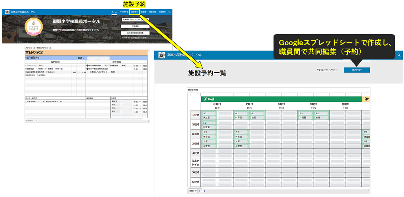Click the 金曜日 column header

click(x=345, y=104)
